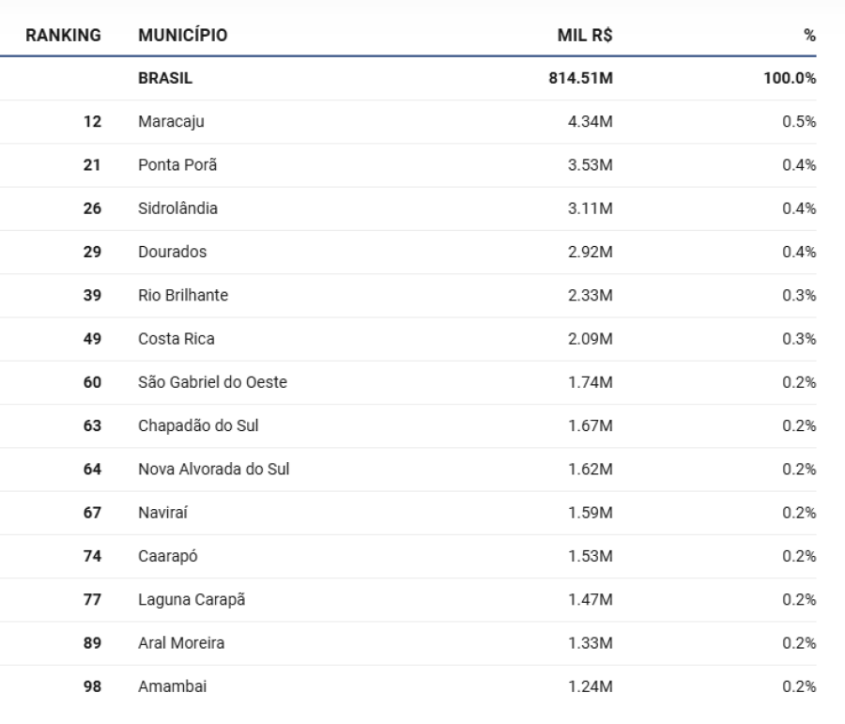Click the 0.3% share for Rio Brilhante

pos(799,296)
